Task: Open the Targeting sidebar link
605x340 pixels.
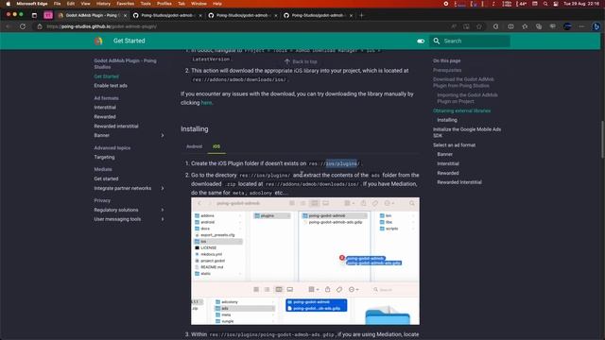Action: point(104,158)
